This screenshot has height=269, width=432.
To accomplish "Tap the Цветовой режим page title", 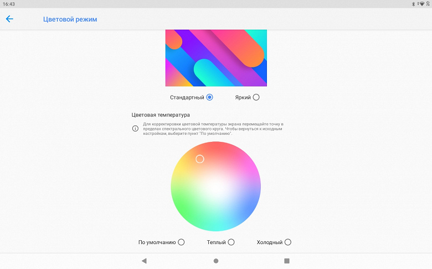I will tap(70, 19).
